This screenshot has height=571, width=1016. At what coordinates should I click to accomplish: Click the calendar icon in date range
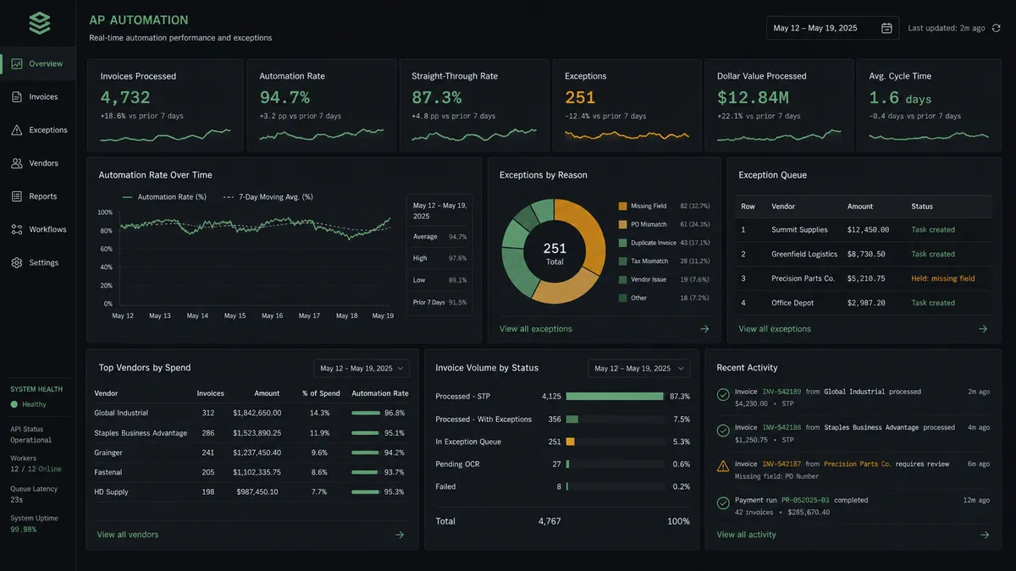tap(886, 28)
